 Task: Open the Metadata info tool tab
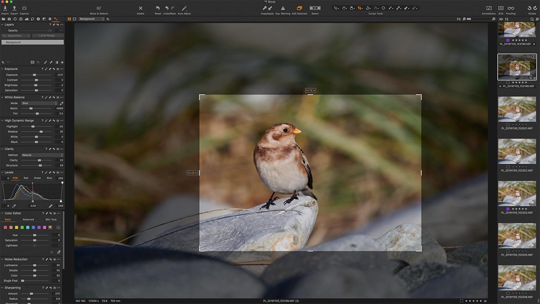click(38, 19)
